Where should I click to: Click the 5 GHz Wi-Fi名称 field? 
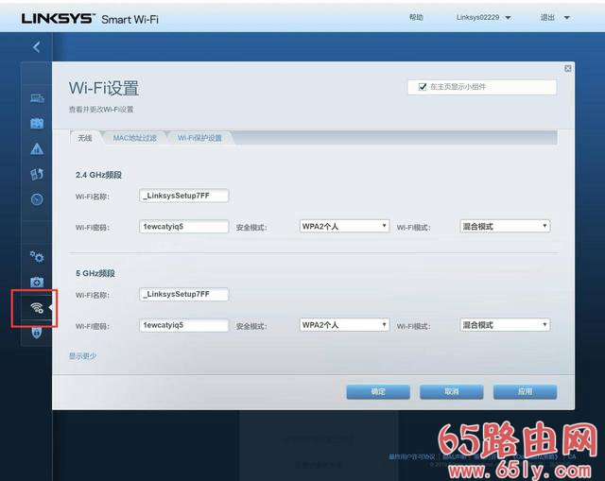point(183,294)
